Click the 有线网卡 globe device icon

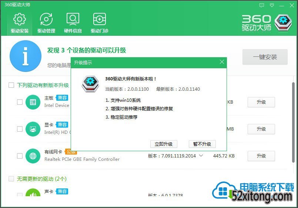click(33, 156)
